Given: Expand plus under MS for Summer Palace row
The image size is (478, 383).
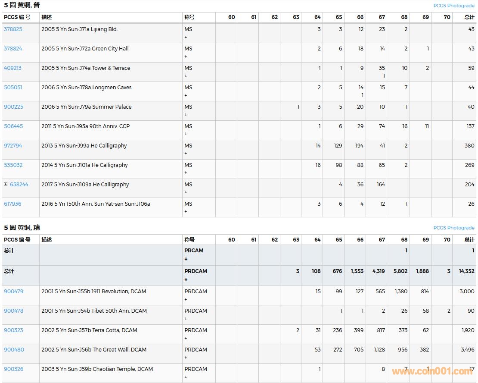Looking at the screenshot, I should [186, 115].
